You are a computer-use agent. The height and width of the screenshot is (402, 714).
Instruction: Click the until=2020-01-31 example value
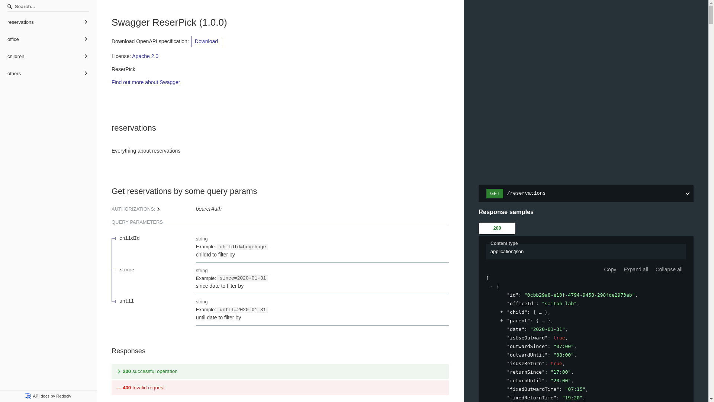pyautogui.click(x=243, y=310)
